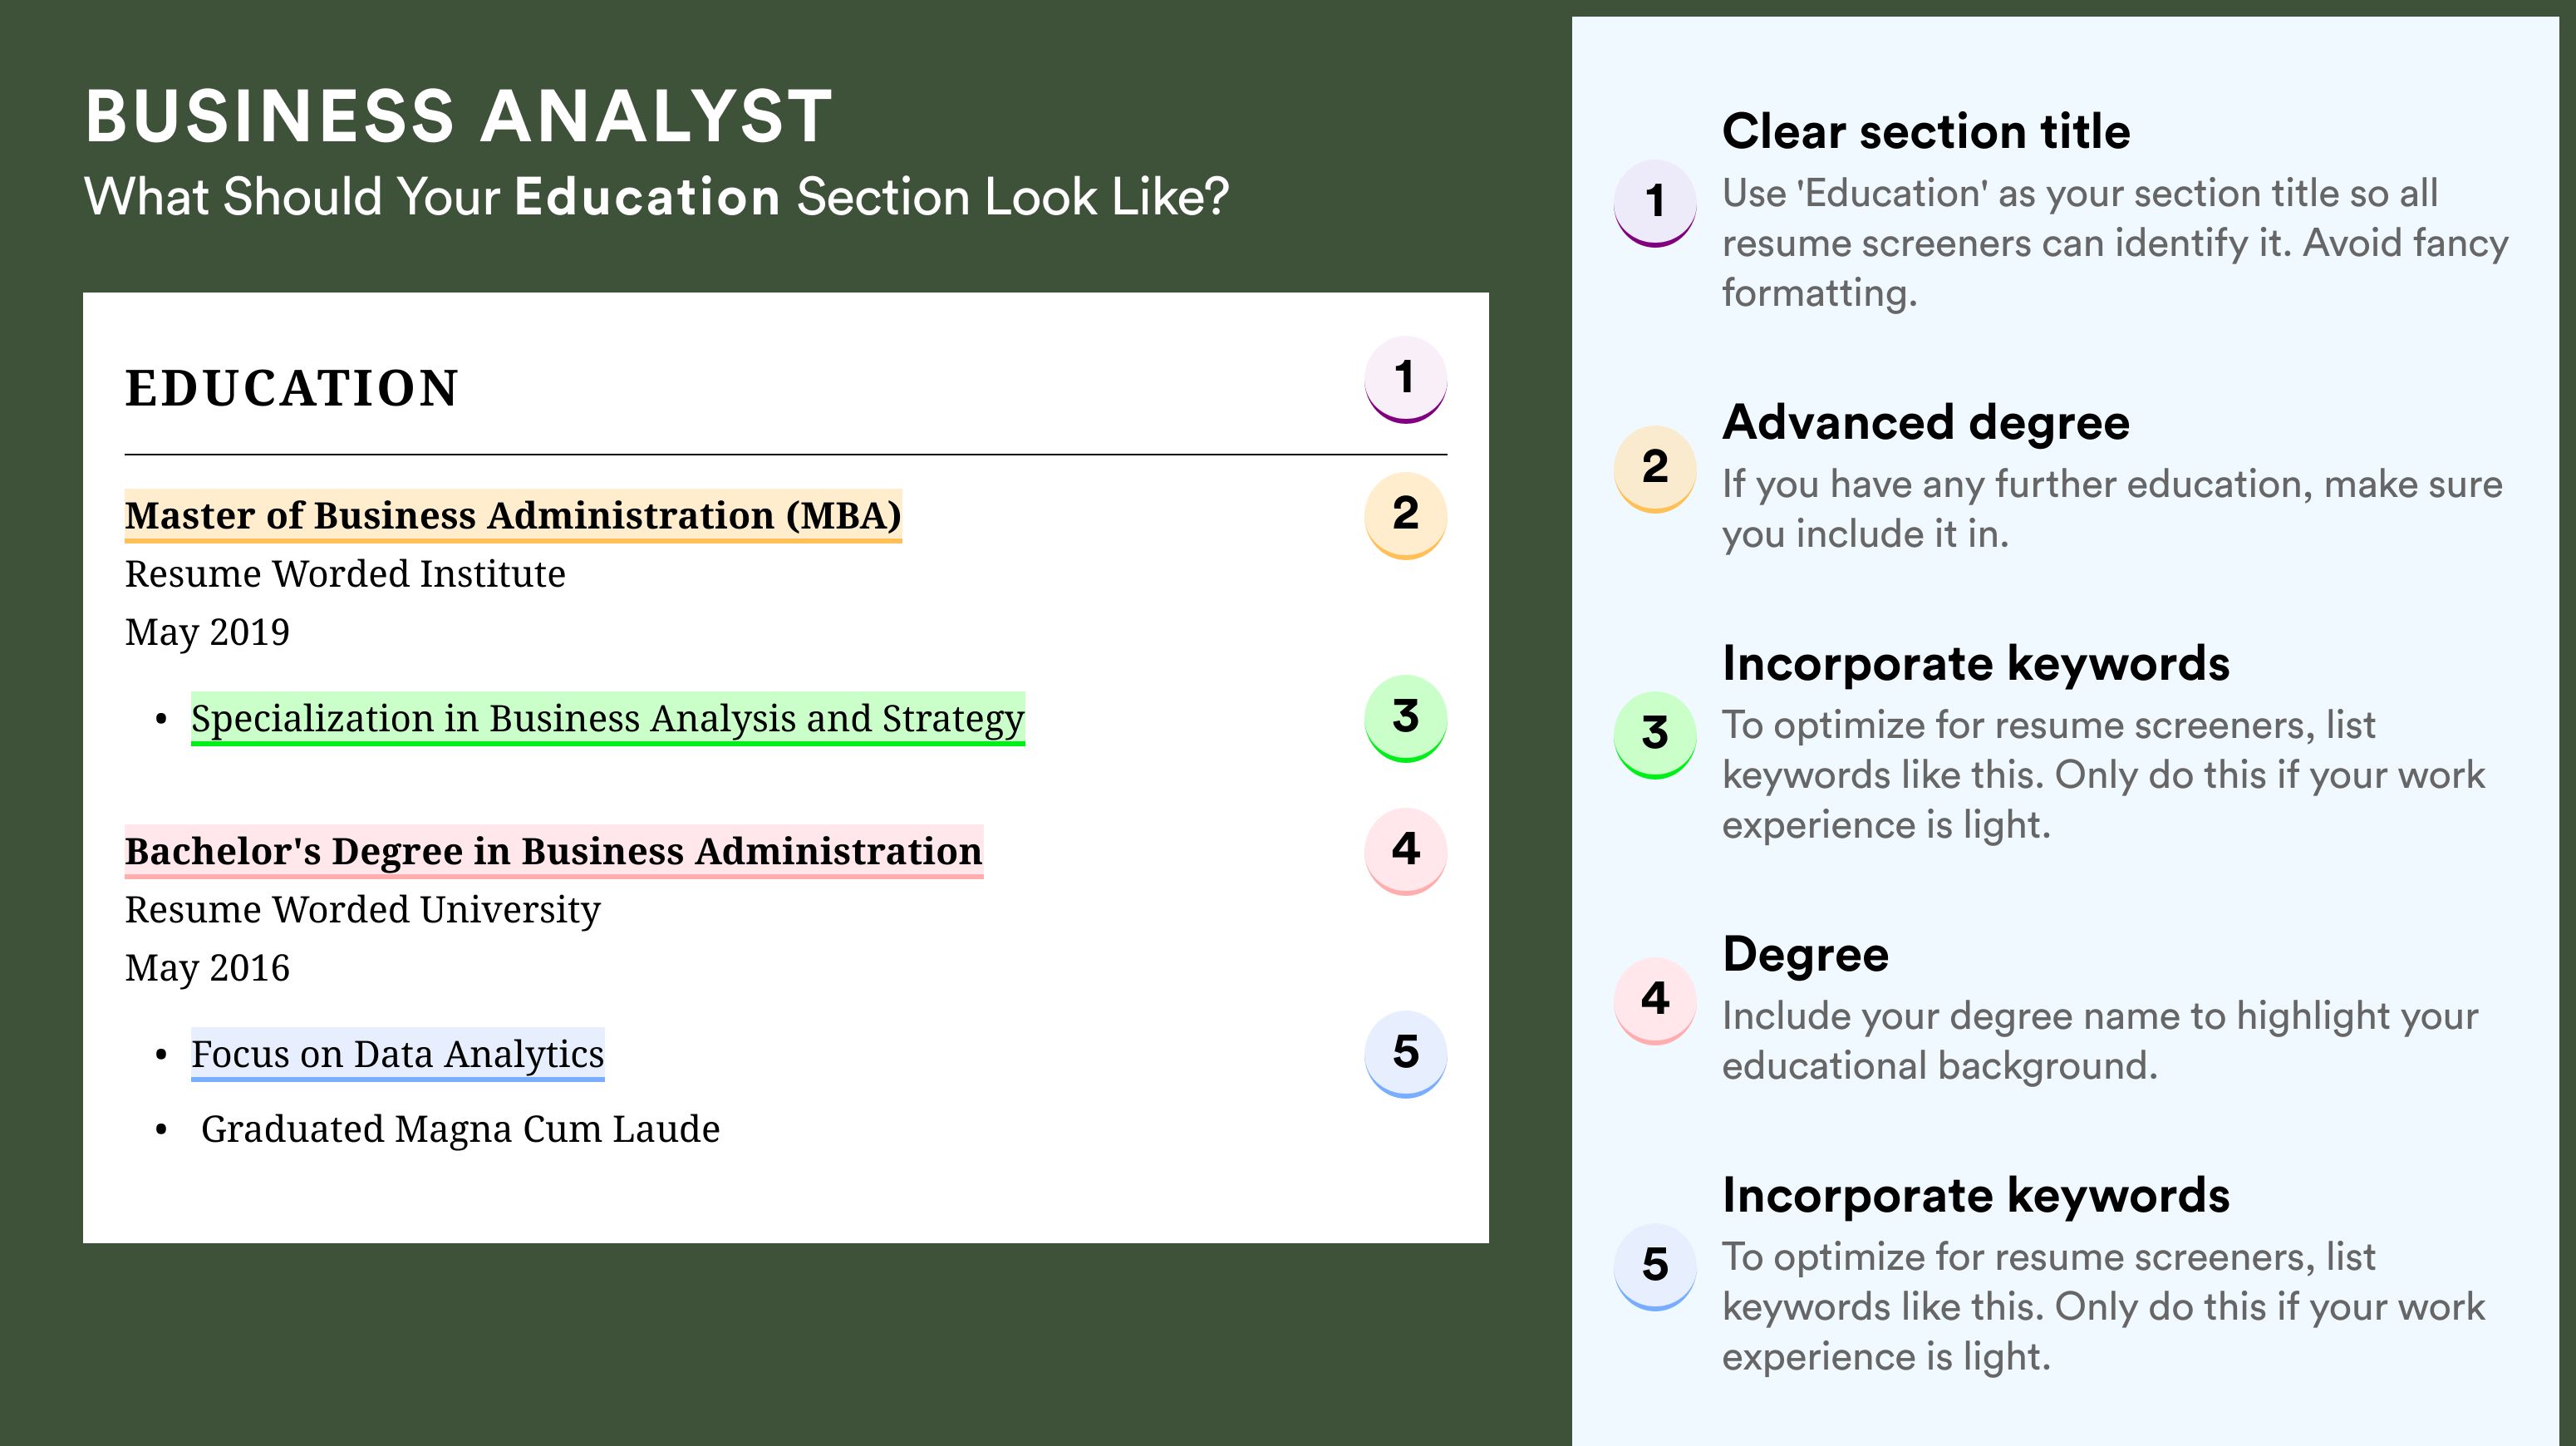Screen dimensions: 2576x1446
Task: Click the Clear section title heading
Action: point(1926,131)
